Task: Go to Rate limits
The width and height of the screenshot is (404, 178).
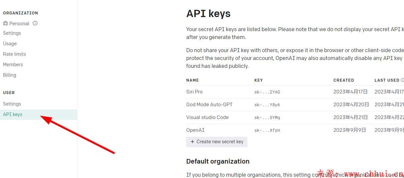Action: [14, 54]
